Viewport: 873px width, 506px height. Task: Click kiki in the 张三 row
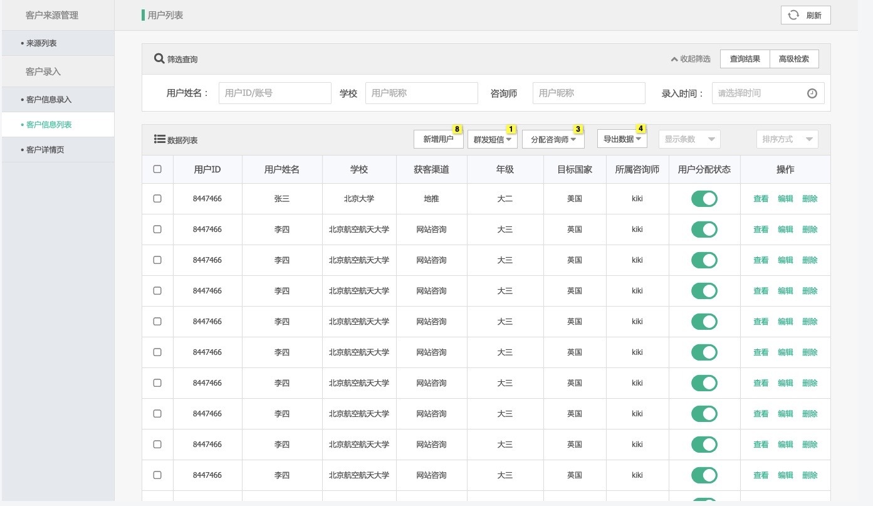tap(637, 199)
